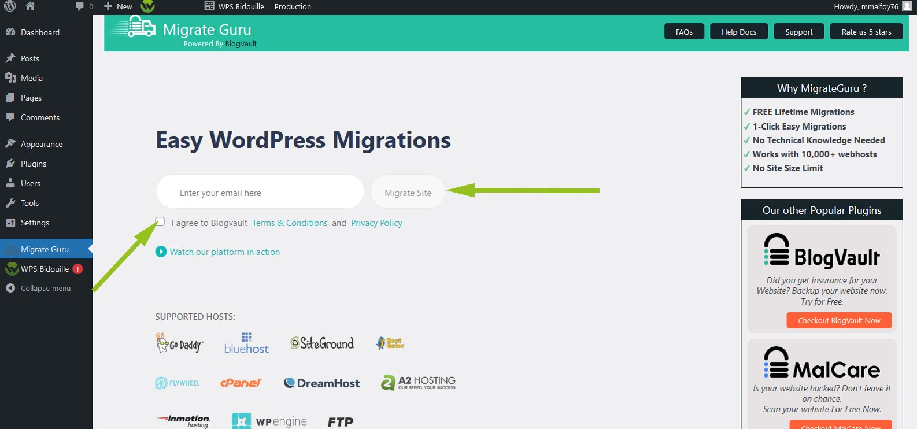The width and height of the screenshot is (917, 429).
Task: Select WPS Bidouille in the sidebar
Action: pyautogui.click(x=45, y=269)
